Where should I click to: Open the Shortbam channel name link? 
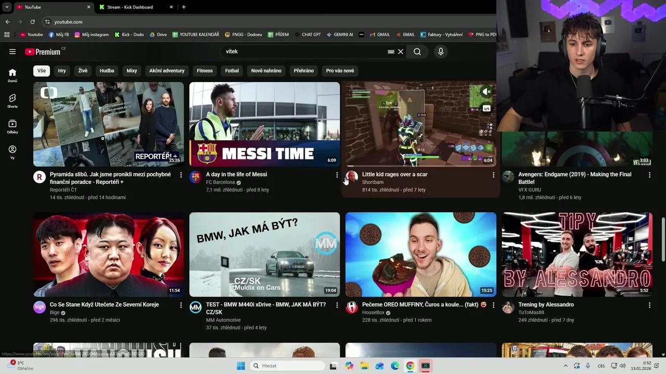[373, 182]
